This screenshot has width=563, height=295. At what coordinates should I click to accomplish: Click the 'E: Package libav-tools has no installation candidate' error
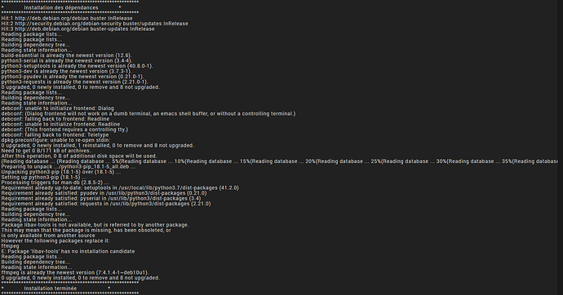coord(68,252)
